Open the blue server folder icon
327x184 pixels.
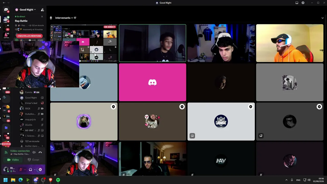(x=6, y=128)
